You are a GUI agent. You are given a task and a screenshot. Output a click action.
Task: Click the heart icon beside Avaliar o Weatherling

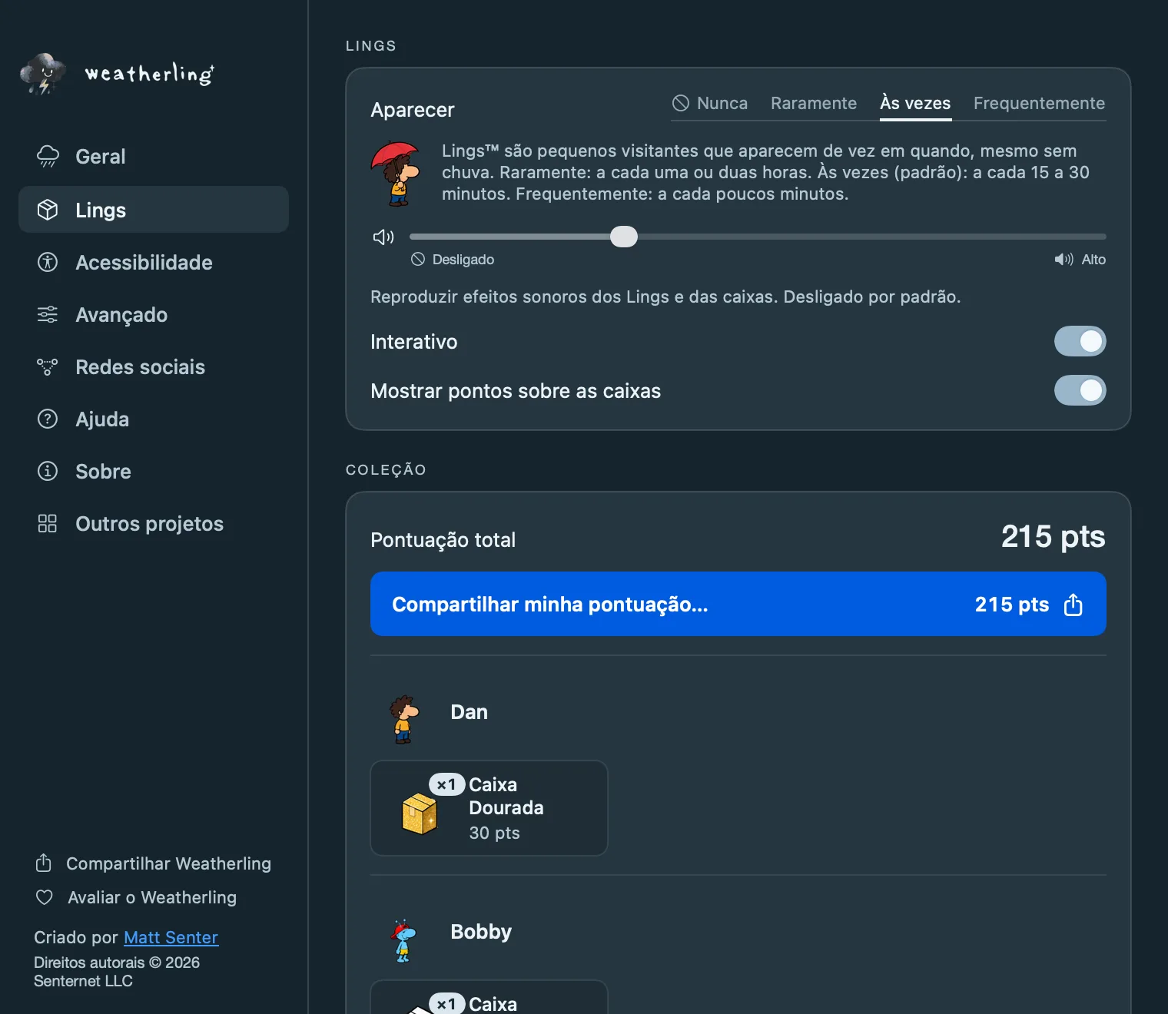point(45,897)
